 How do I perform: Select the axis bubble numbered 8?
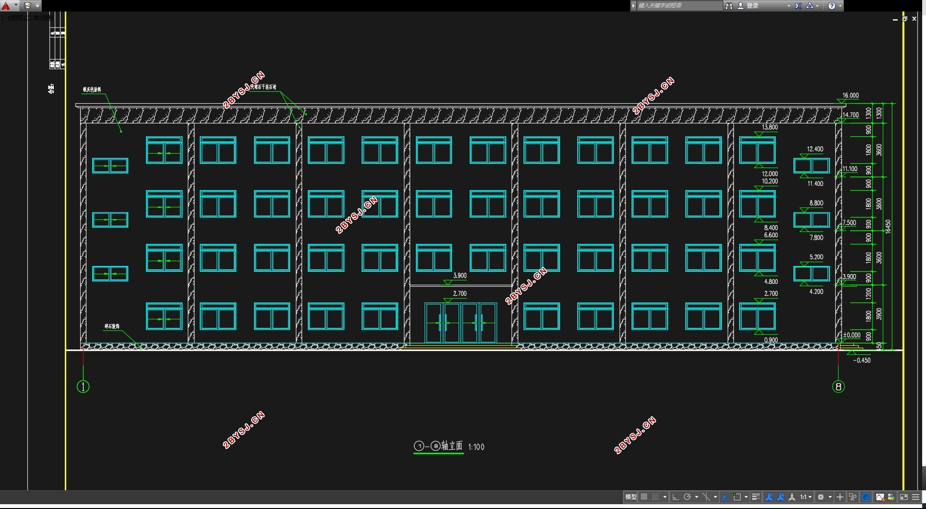click(x=839, y=387)
